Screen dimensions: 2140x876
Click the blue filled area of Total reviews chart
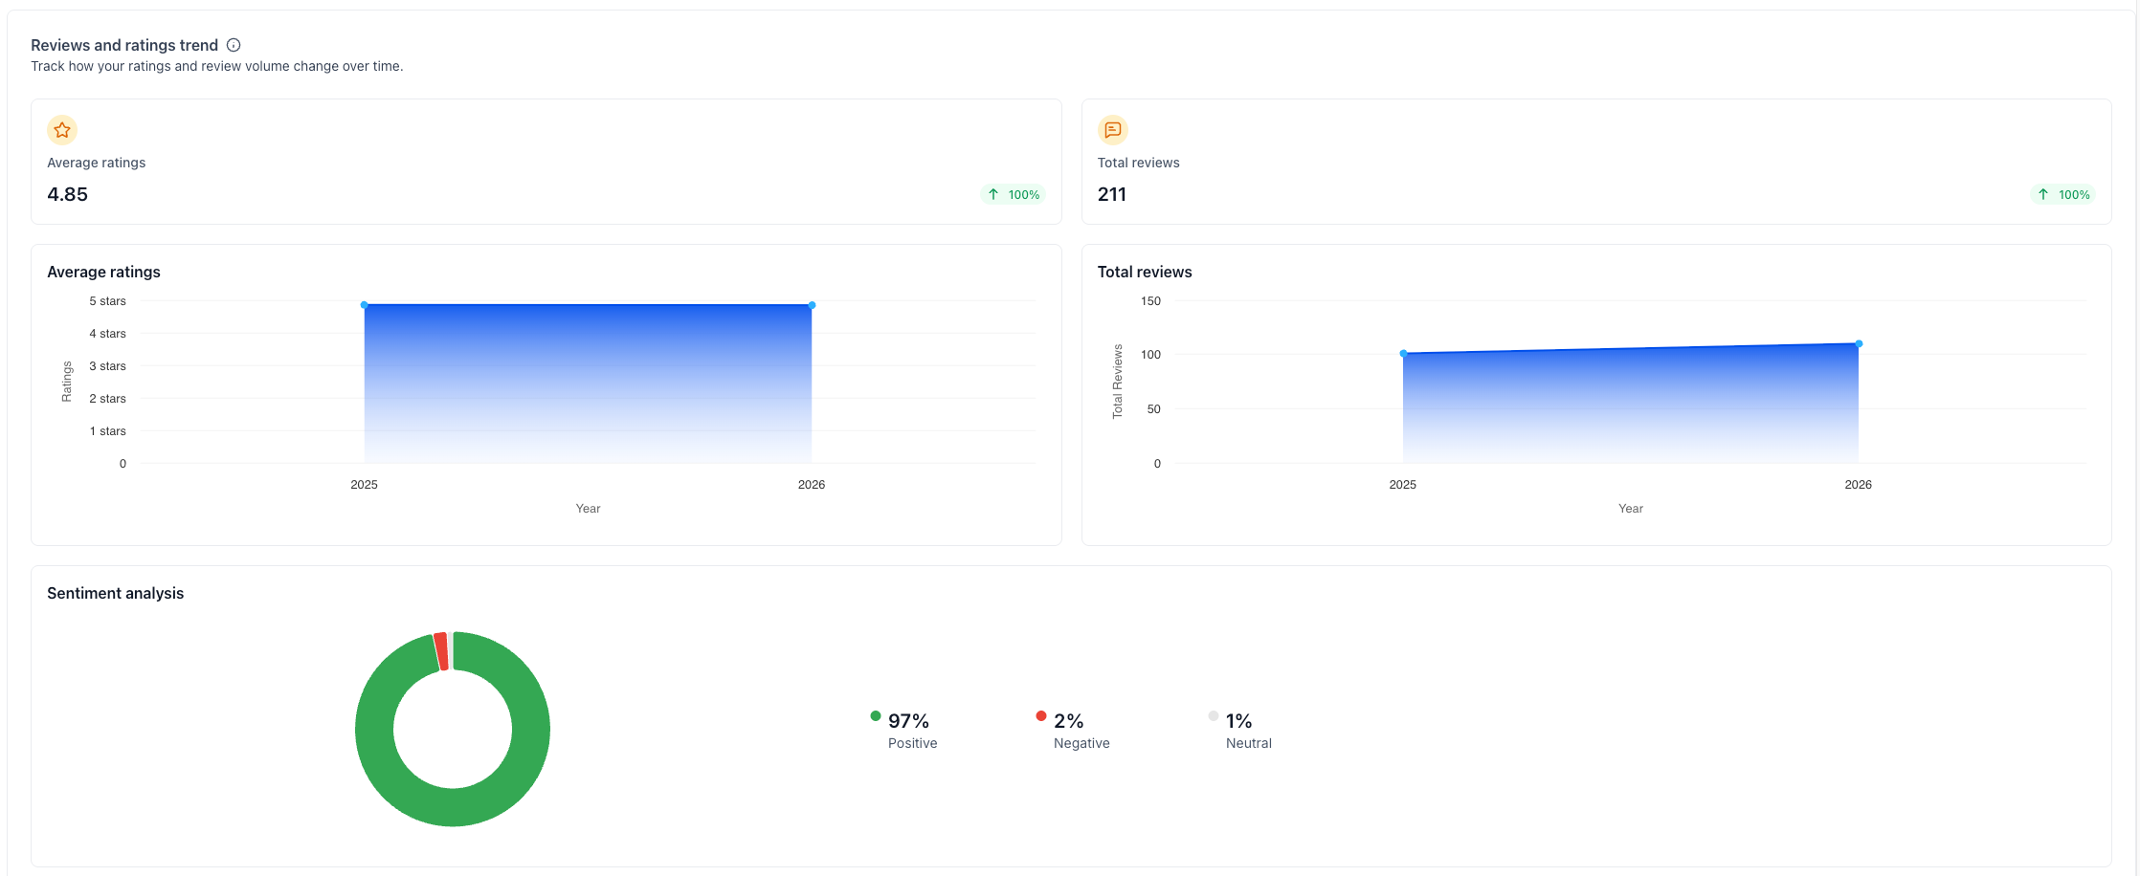tap(1631, 406)
